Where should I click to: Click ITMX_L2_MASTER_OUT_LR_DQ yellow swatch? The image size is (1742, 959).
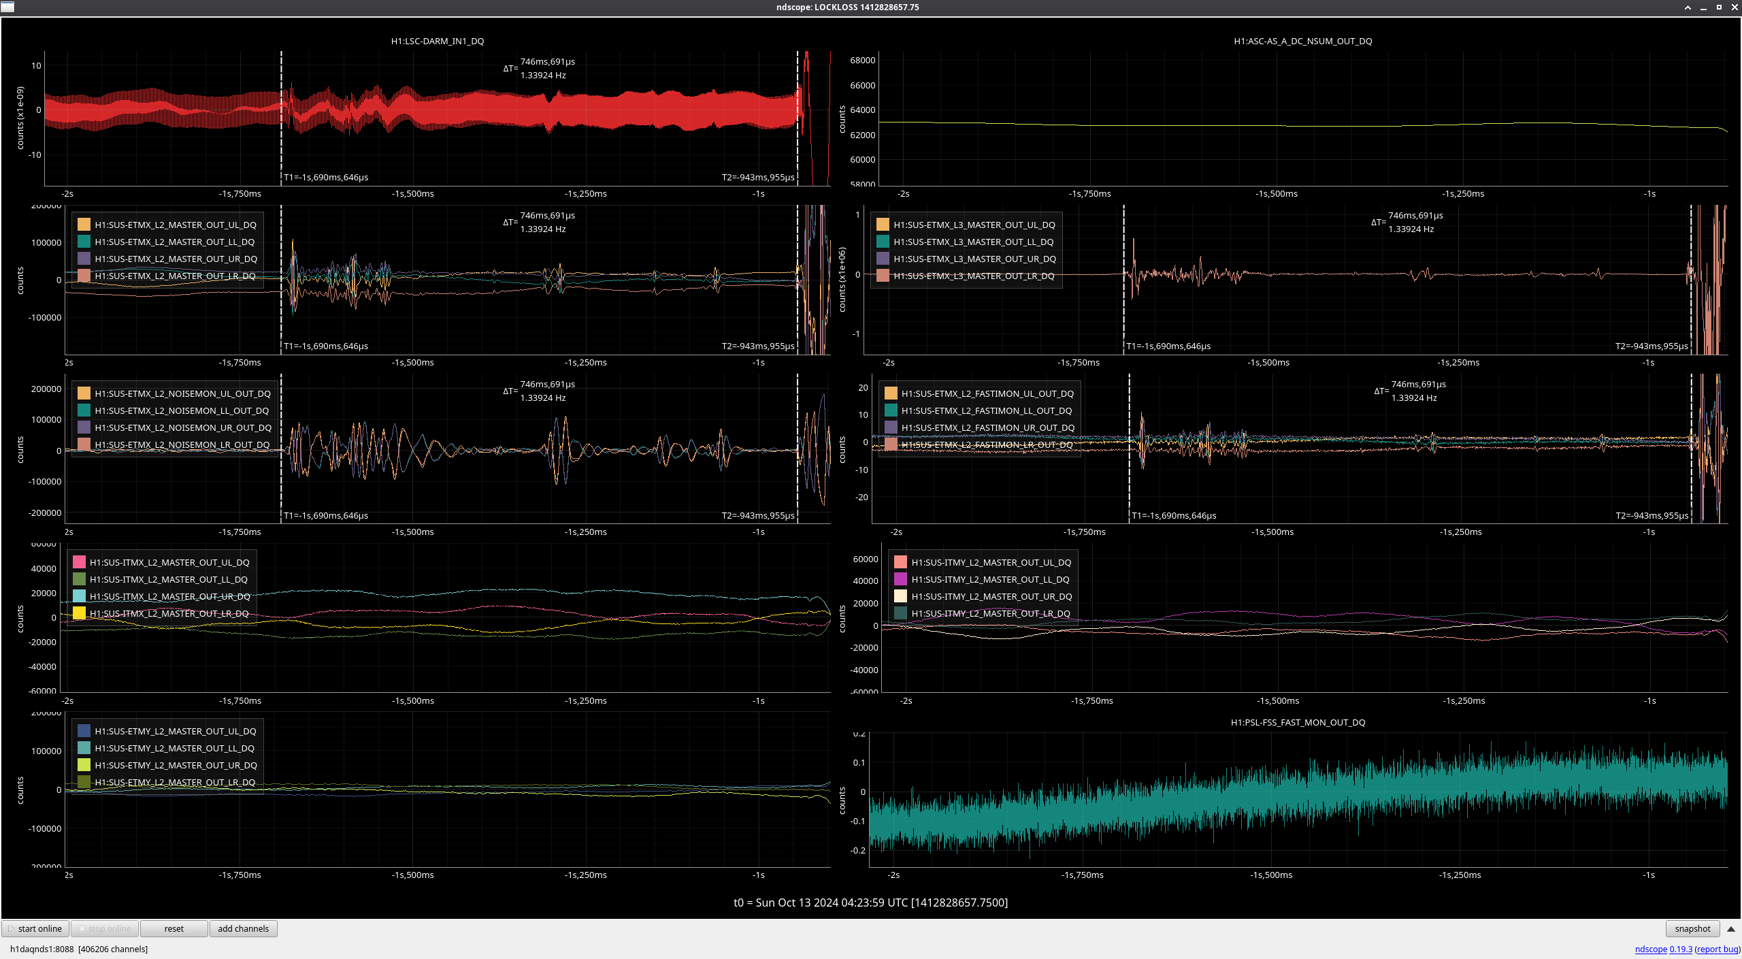pos(79,613)
